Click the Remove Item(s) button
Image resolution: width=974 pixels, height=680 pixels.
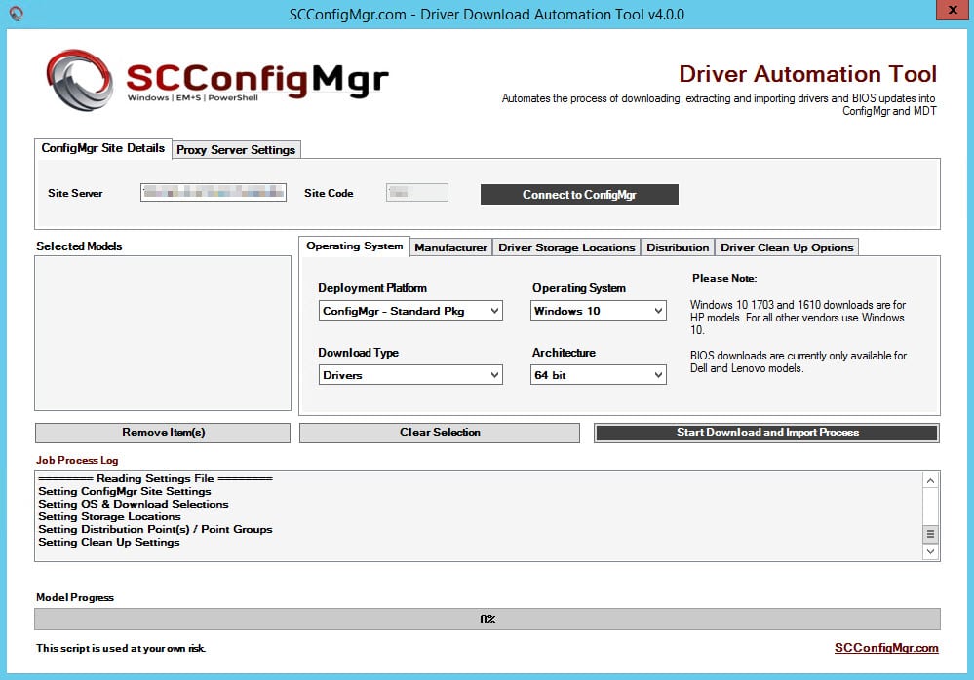pyautogui.click(x=163, y=433)
